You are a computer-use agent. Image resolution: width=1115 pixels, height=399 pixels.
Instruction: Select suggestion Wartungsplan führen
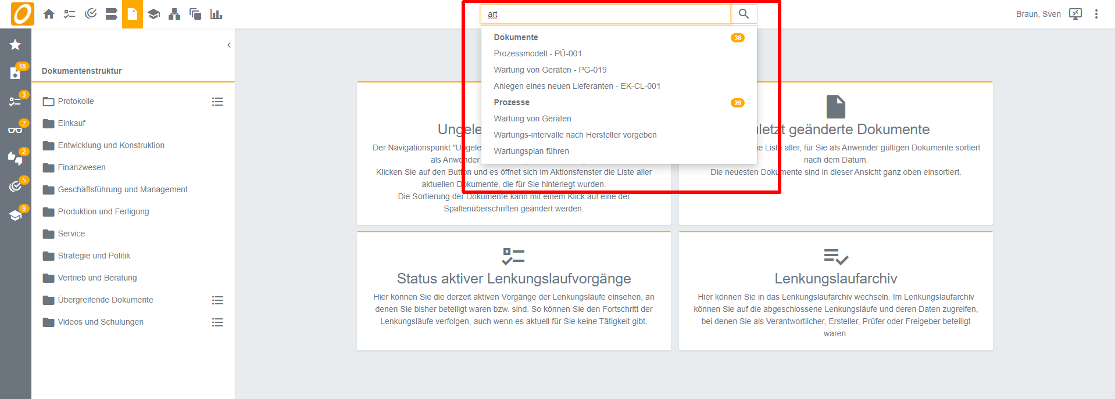pyautogui.click(x=531, y=151)
